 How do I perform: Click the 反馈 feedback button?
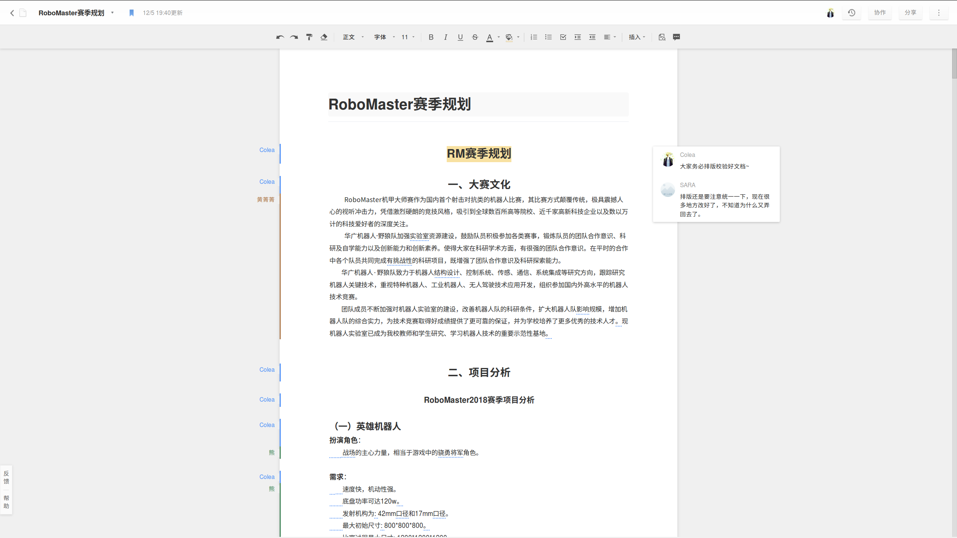(x=6, y=477)
